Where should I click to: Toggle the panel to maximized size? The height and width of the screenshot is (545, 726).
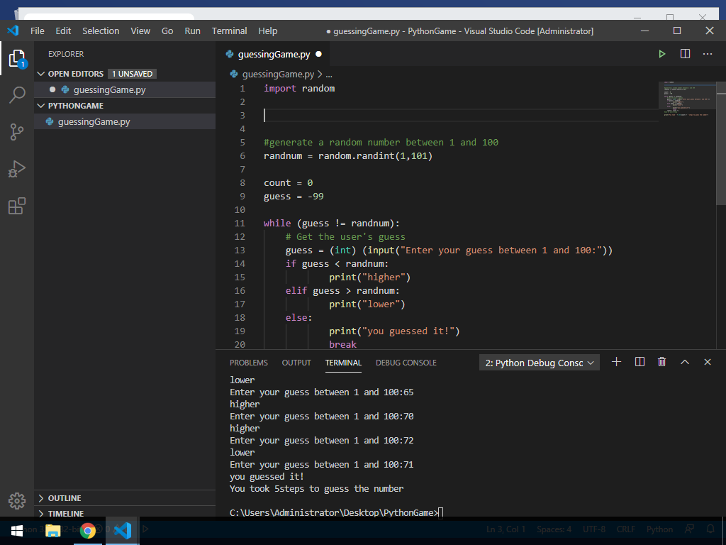click(685, 362)
